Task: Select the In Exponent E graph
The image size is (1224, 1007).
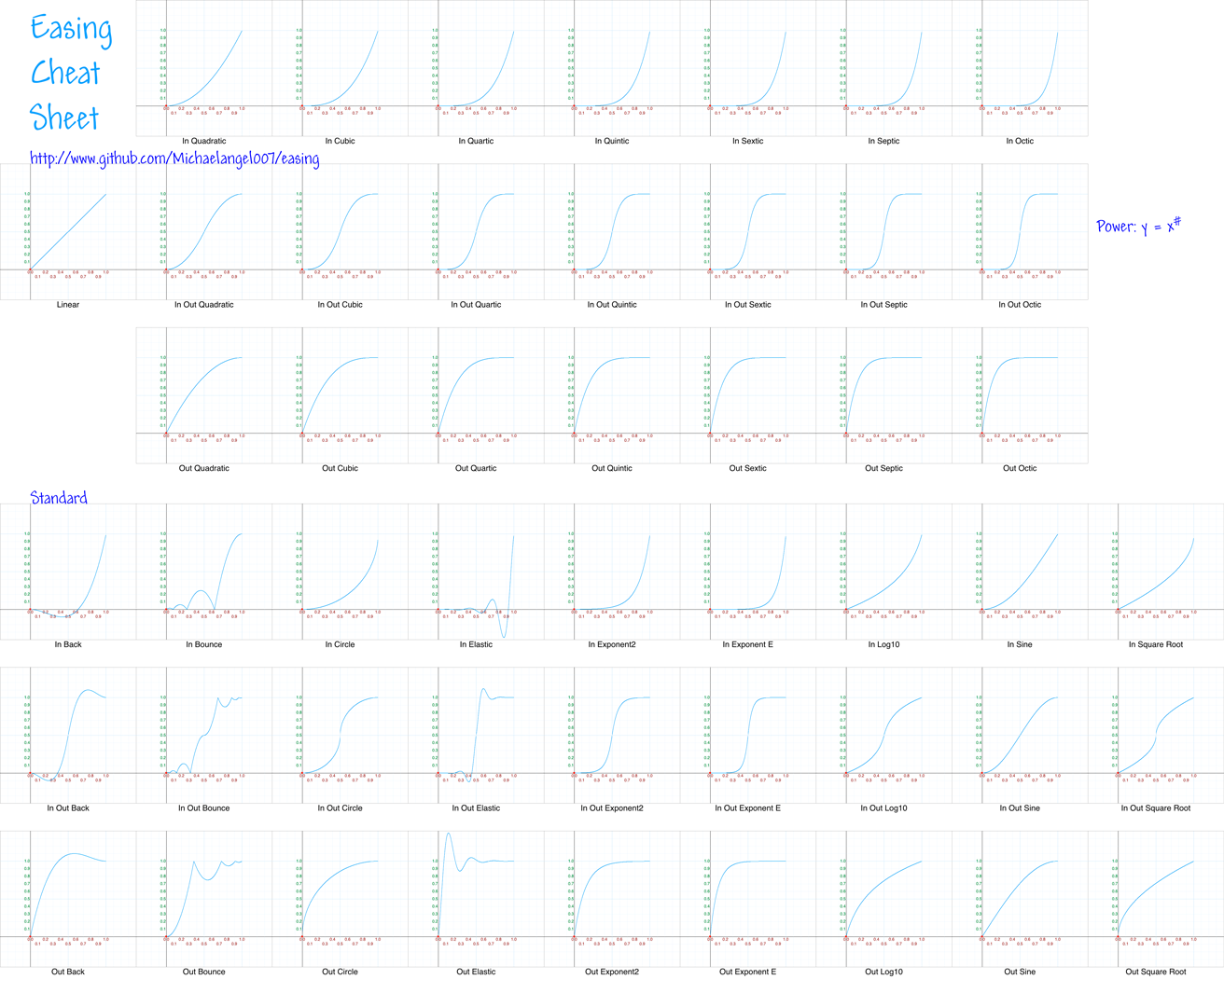Action: click(748, 572)
